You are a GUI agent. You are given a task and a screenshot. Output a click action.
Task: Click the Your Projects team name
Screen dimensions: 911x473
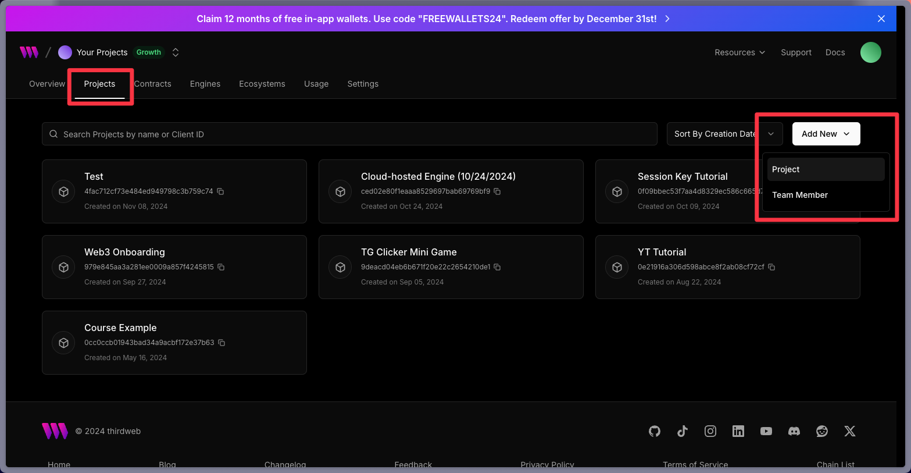pos(102,52)
